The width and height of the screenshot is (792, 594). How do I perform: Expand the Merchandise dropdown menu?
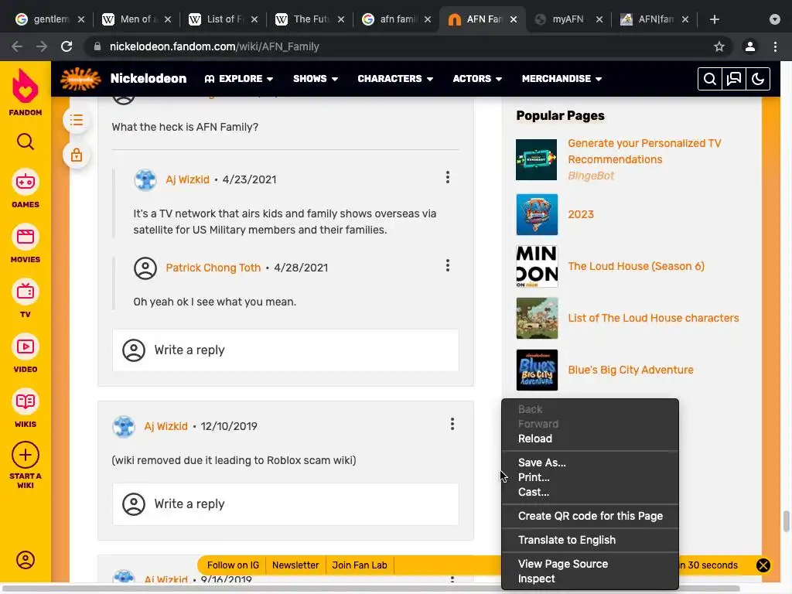pos(562,79)
